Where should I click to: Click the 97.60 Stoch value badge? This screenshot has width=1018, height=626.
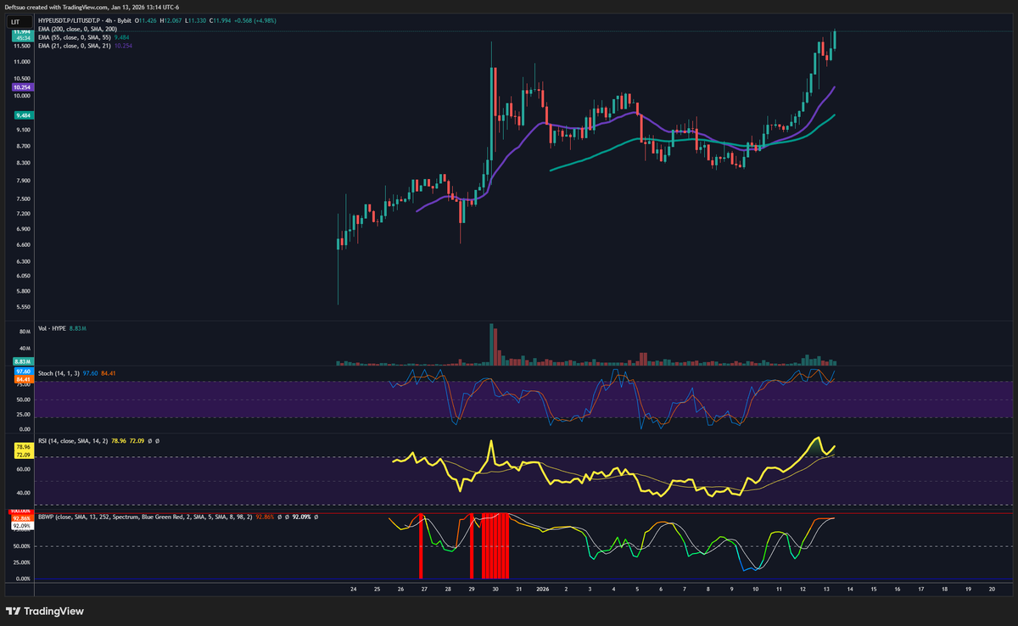[22, 371]
